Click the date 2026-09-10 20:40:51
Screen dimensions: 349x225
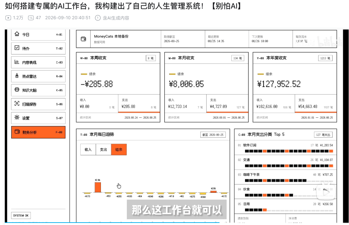(68, 18)
